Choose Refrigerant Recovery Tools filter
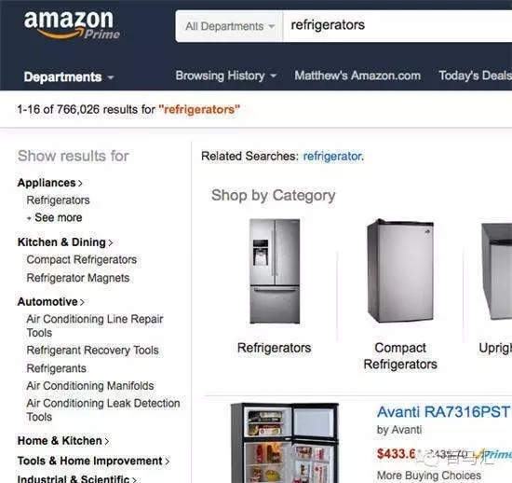 pos(93,351)
